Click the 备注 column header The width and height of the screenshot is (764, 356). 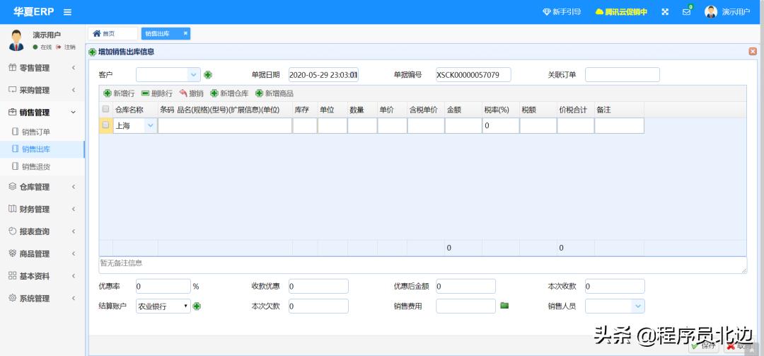click(x=619, y=110)
